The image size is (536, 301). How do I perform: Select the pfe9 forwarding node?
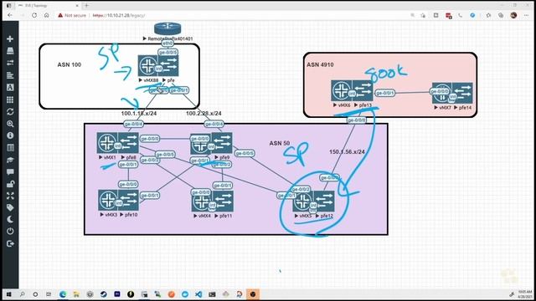coord(222,143)
